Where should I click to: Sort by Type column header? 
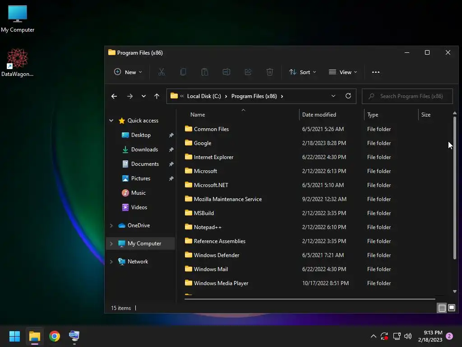[391, 114]
